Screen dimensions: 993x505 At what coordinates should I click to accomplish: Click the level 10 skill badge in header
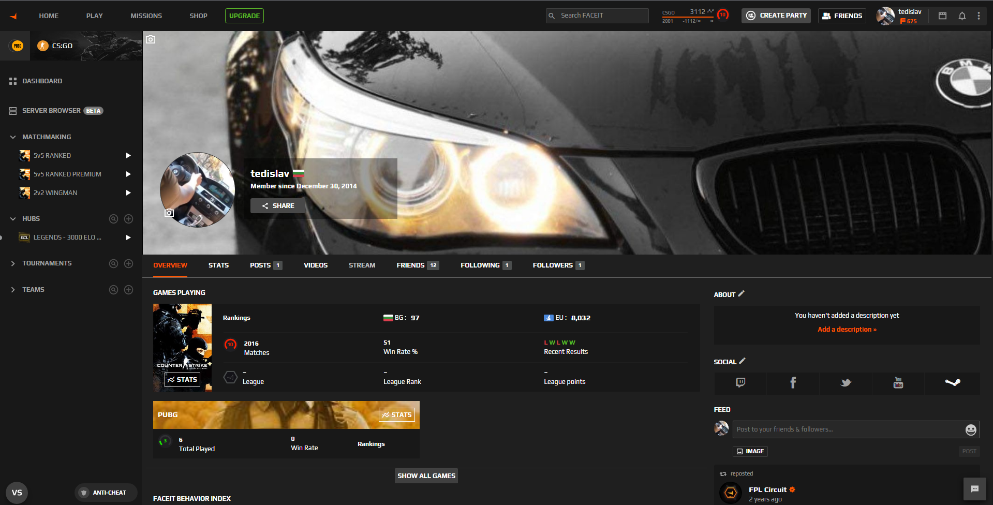pyautogui.click(x=723, y=14)
